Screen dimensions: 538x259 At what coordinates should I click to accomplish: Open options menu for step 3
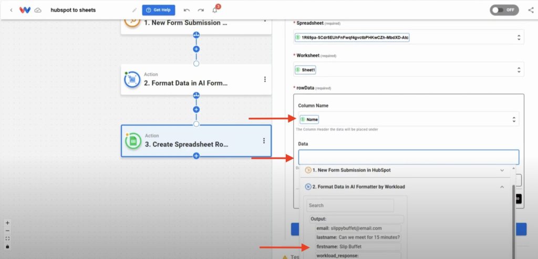tap(264, 141)
